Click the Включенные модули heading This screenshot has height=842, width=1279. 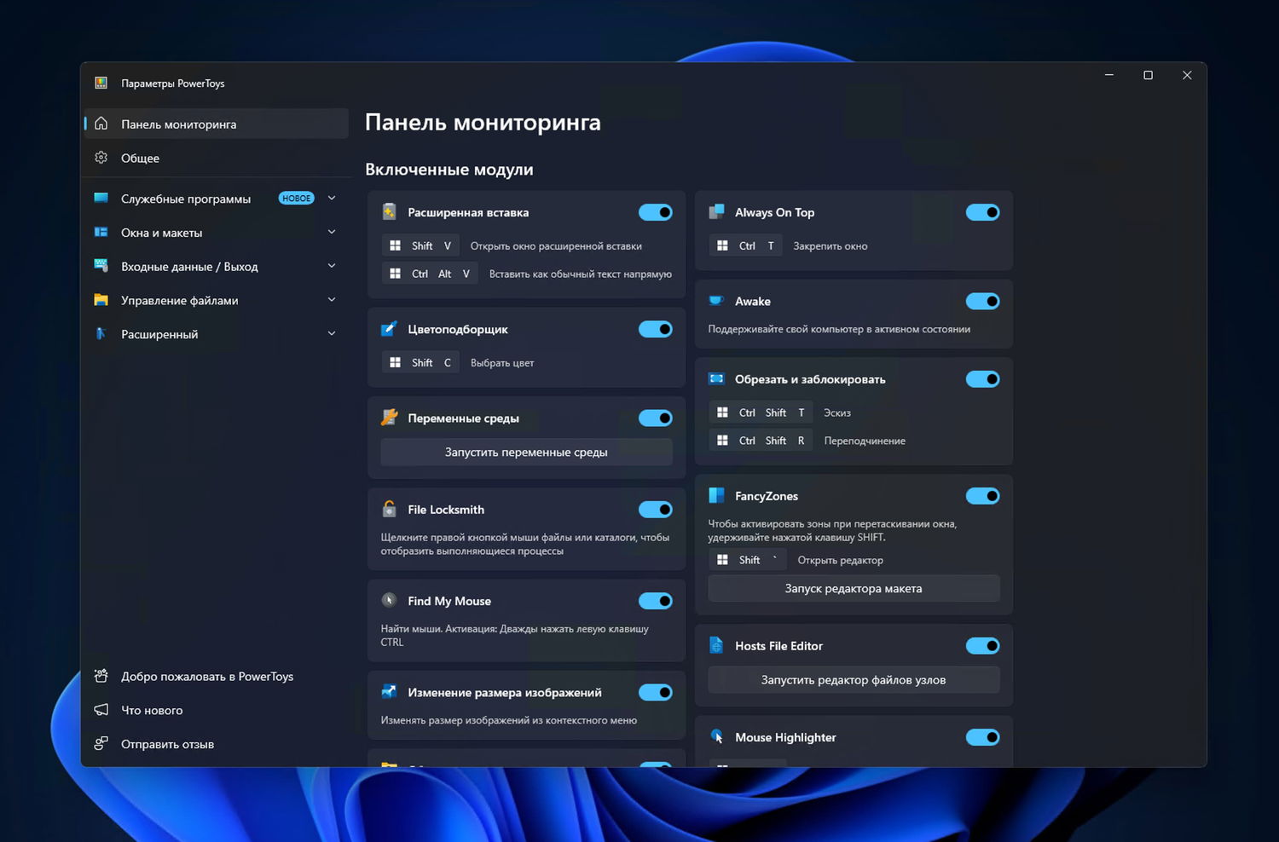[x=449, y=169]
